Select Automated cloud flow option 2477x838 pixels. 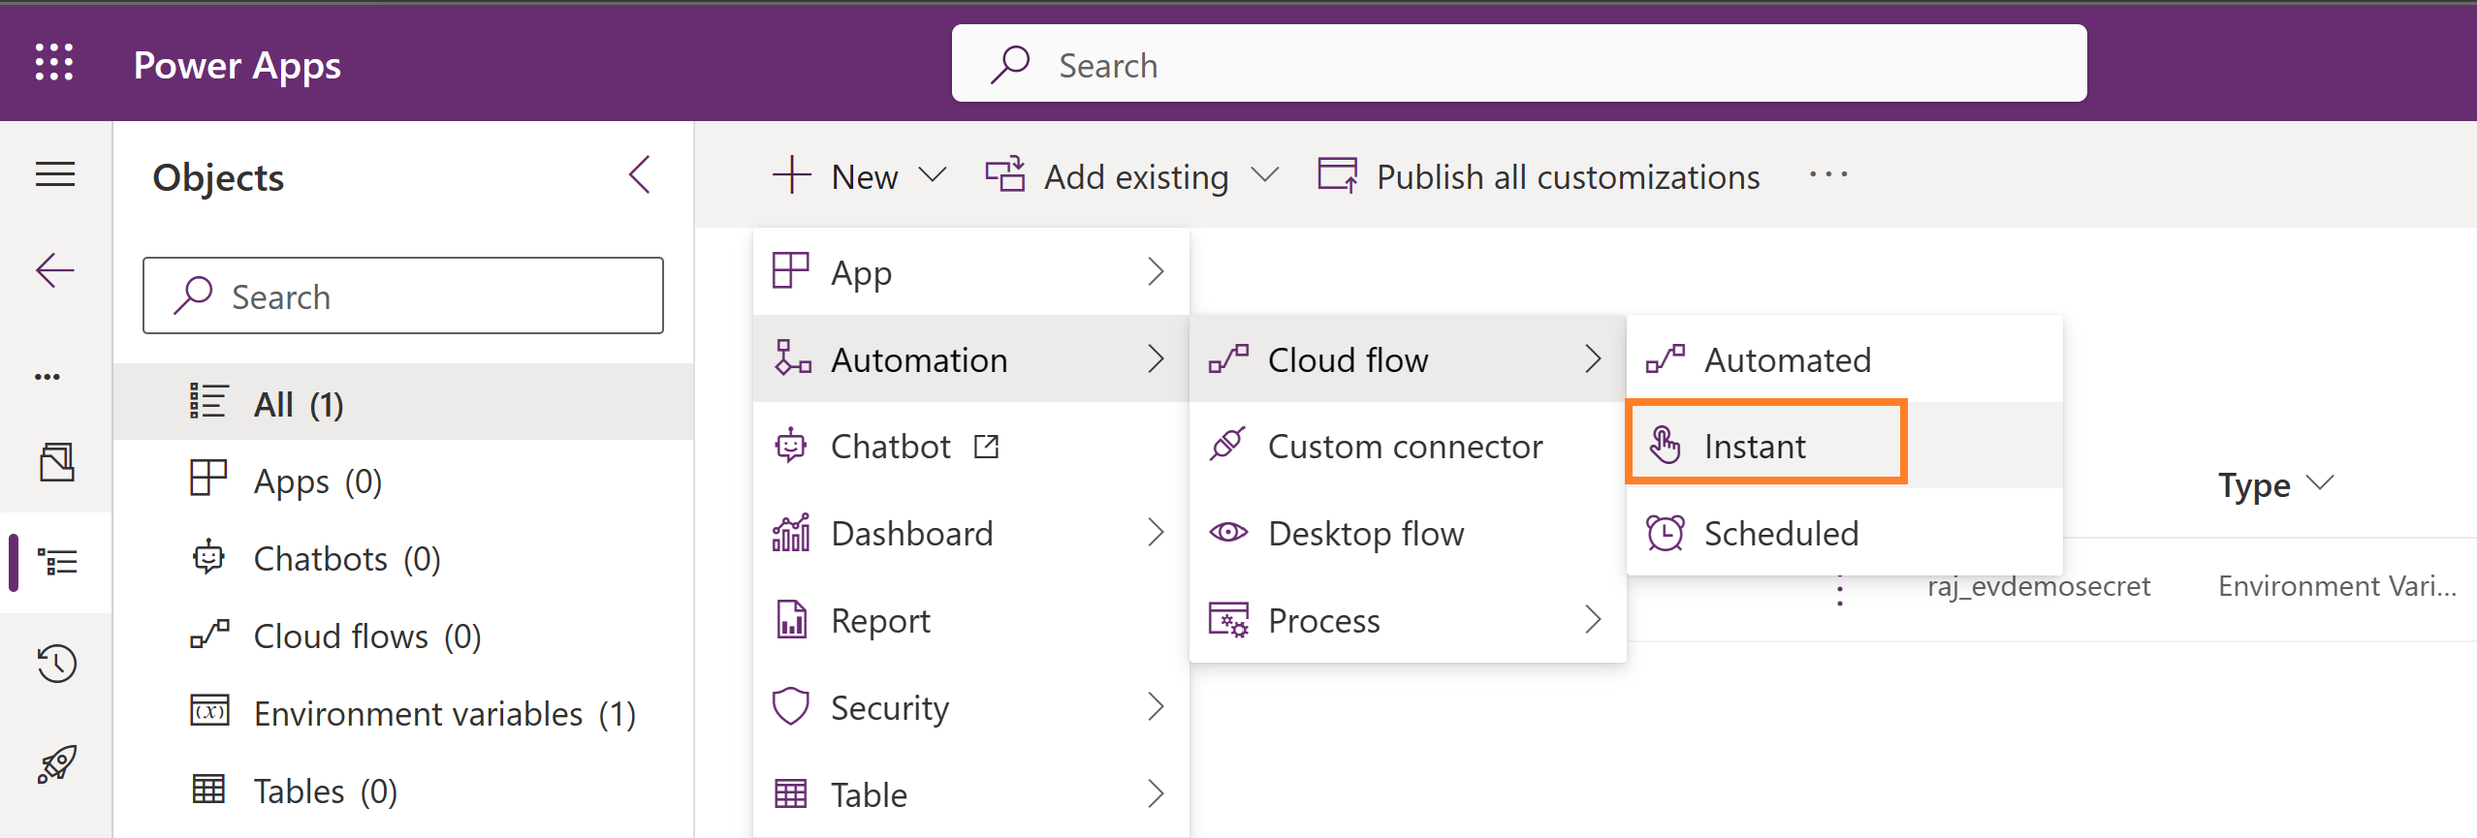(x=1786, y=359)
